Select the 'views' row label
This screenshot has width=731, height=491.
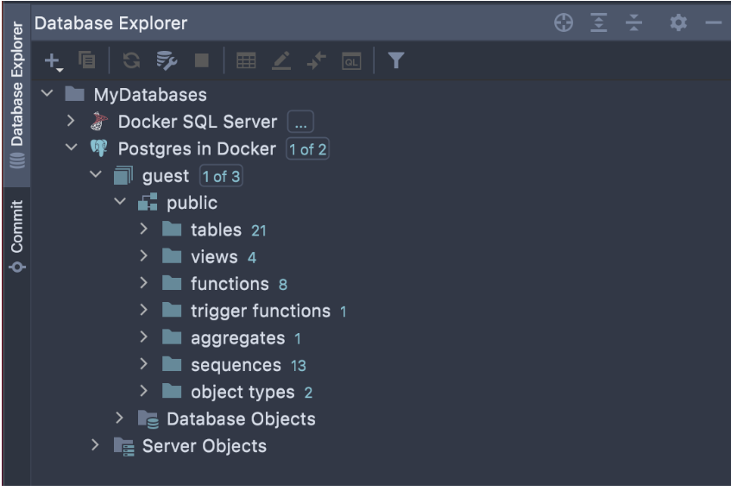coord(214,257)
